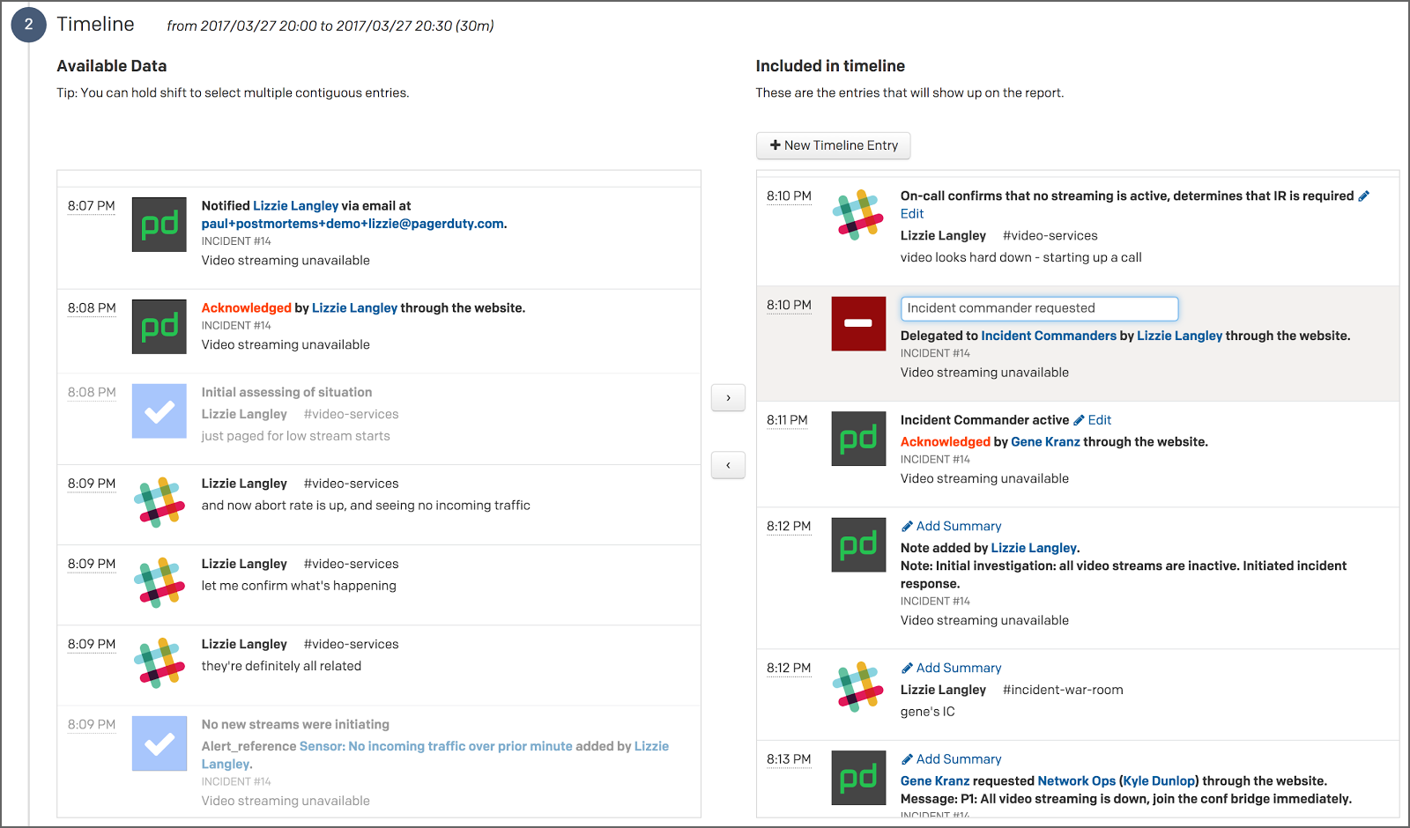
Task: Edit the 'Incident commander requested' text field
Action: tap(1038, 308)
